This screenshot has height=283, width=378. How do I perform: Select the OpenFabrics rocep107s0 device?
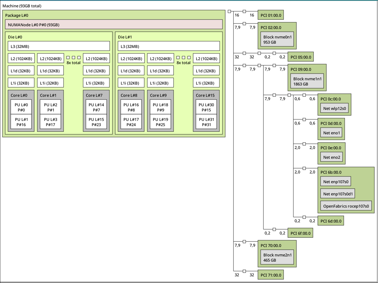point(346,206)
